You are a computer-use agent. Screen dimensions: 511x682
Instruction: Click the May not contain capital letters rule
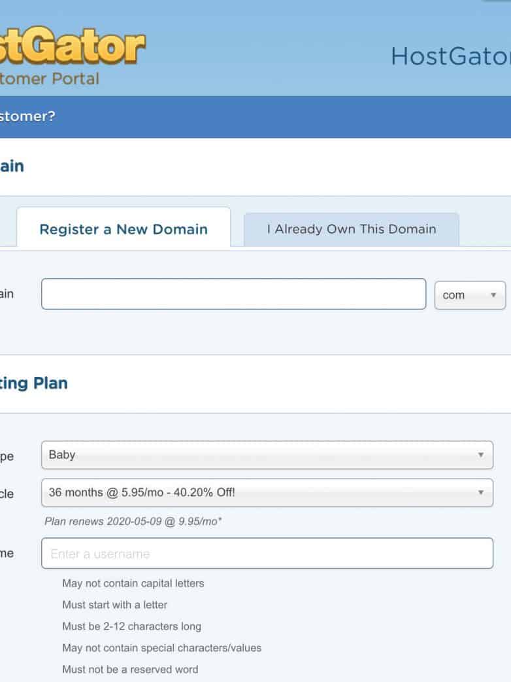(x=133, y=583)
